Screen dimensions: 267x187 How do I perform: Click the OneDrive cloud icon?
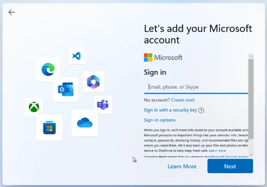click(85, 123)
